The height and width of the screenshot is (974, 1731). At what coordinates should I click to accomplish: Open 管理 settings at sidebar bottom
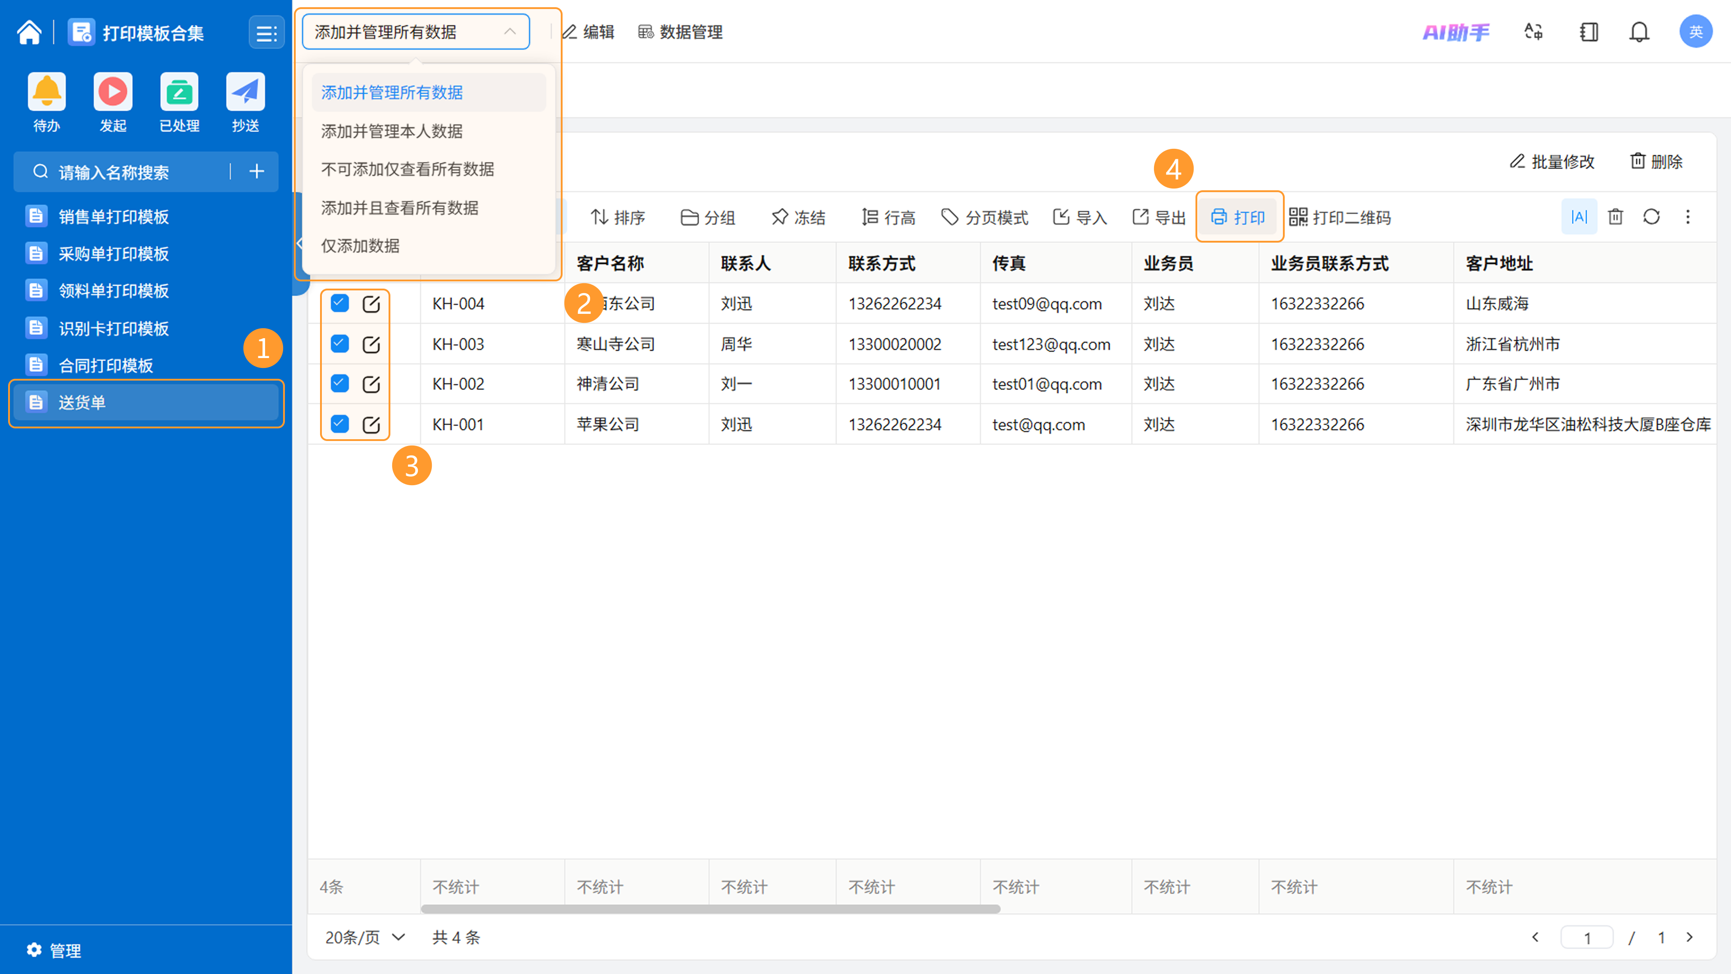pyautogui.click(x=54, y=950)
